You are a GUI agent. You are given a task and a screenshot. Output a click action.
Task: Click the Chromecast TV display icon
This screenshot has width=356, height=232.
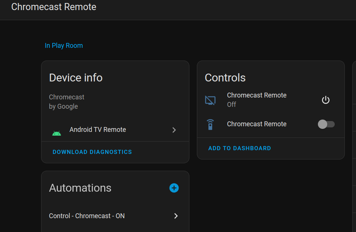tap(210, 100)
